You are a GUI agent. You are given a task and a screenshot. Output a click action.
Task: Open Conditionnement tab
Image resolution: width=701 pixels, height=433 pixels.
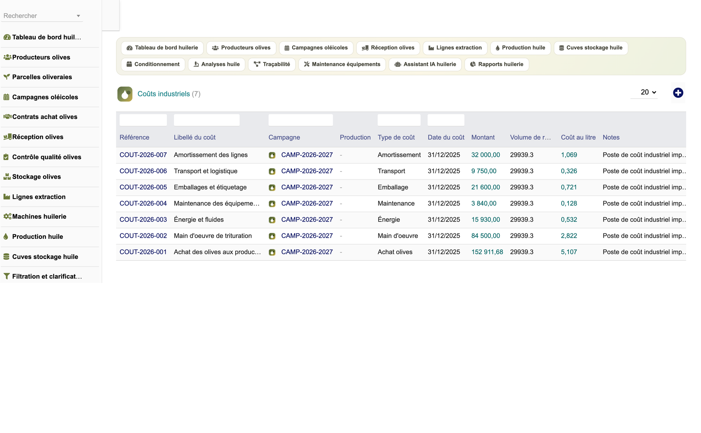point(153,64)
